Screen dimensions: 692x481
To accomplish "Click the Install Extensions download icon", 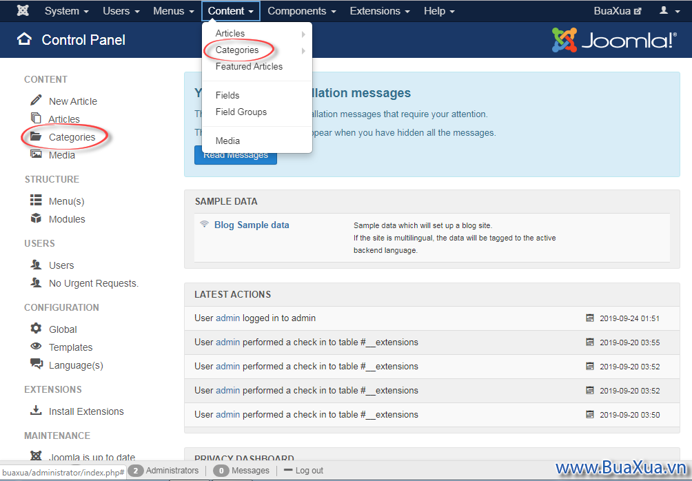I will 36,410.
